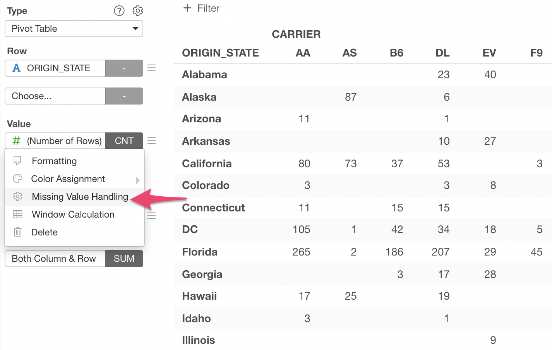This screenshot has width=552, height=350.
Task: Click the plus icon to add Filter
Action: click(x=187, y=8)
